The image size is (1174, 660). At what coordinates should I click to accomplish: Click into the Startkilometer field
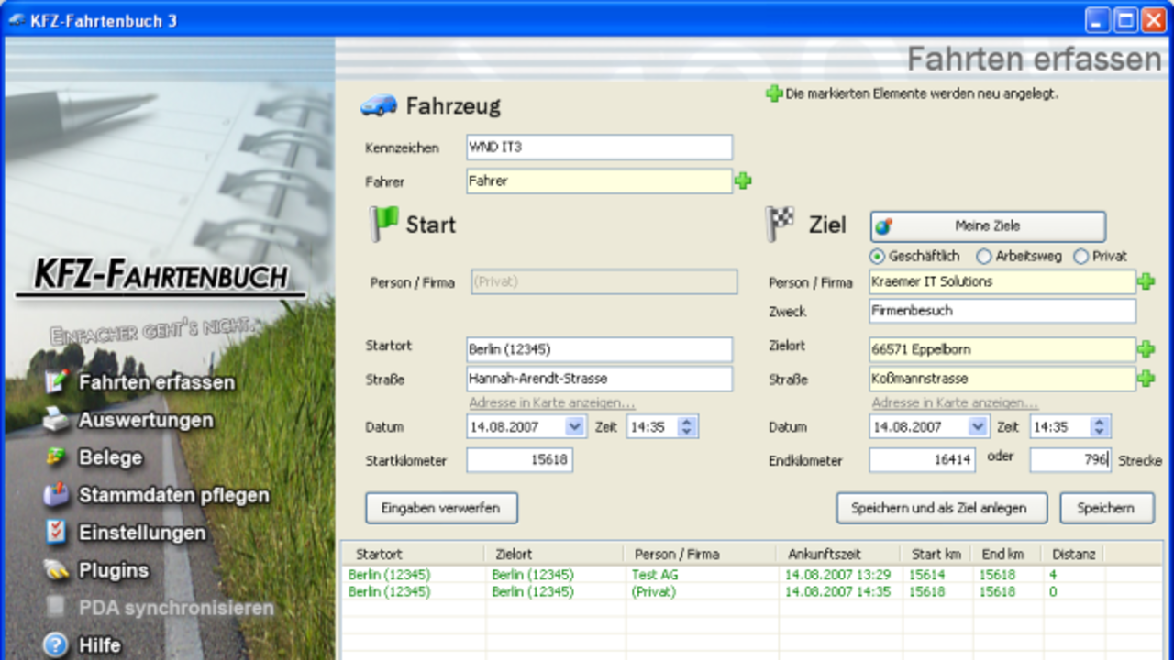(x=520, y=460)
